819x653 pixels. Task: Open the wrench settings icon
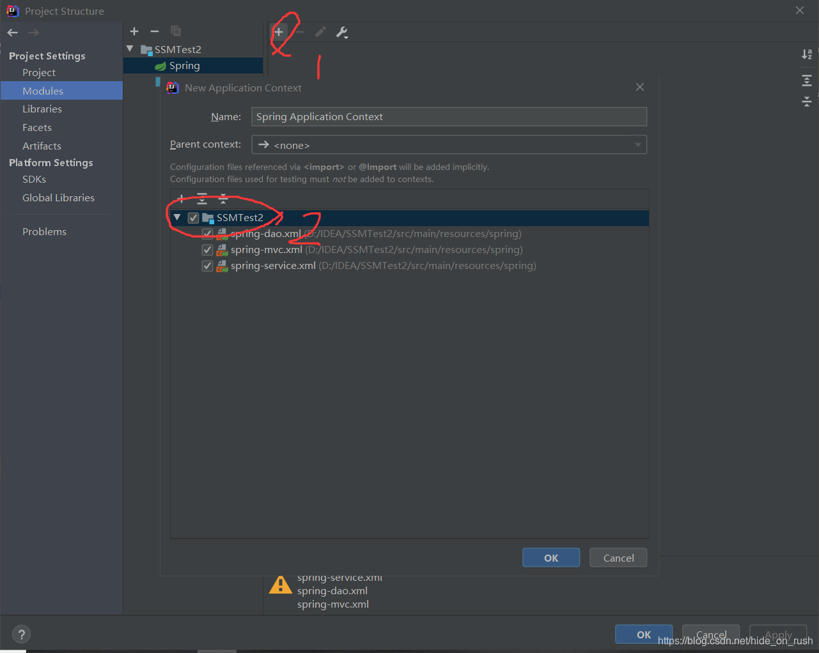pyautogui.click(x=342, y=33)
